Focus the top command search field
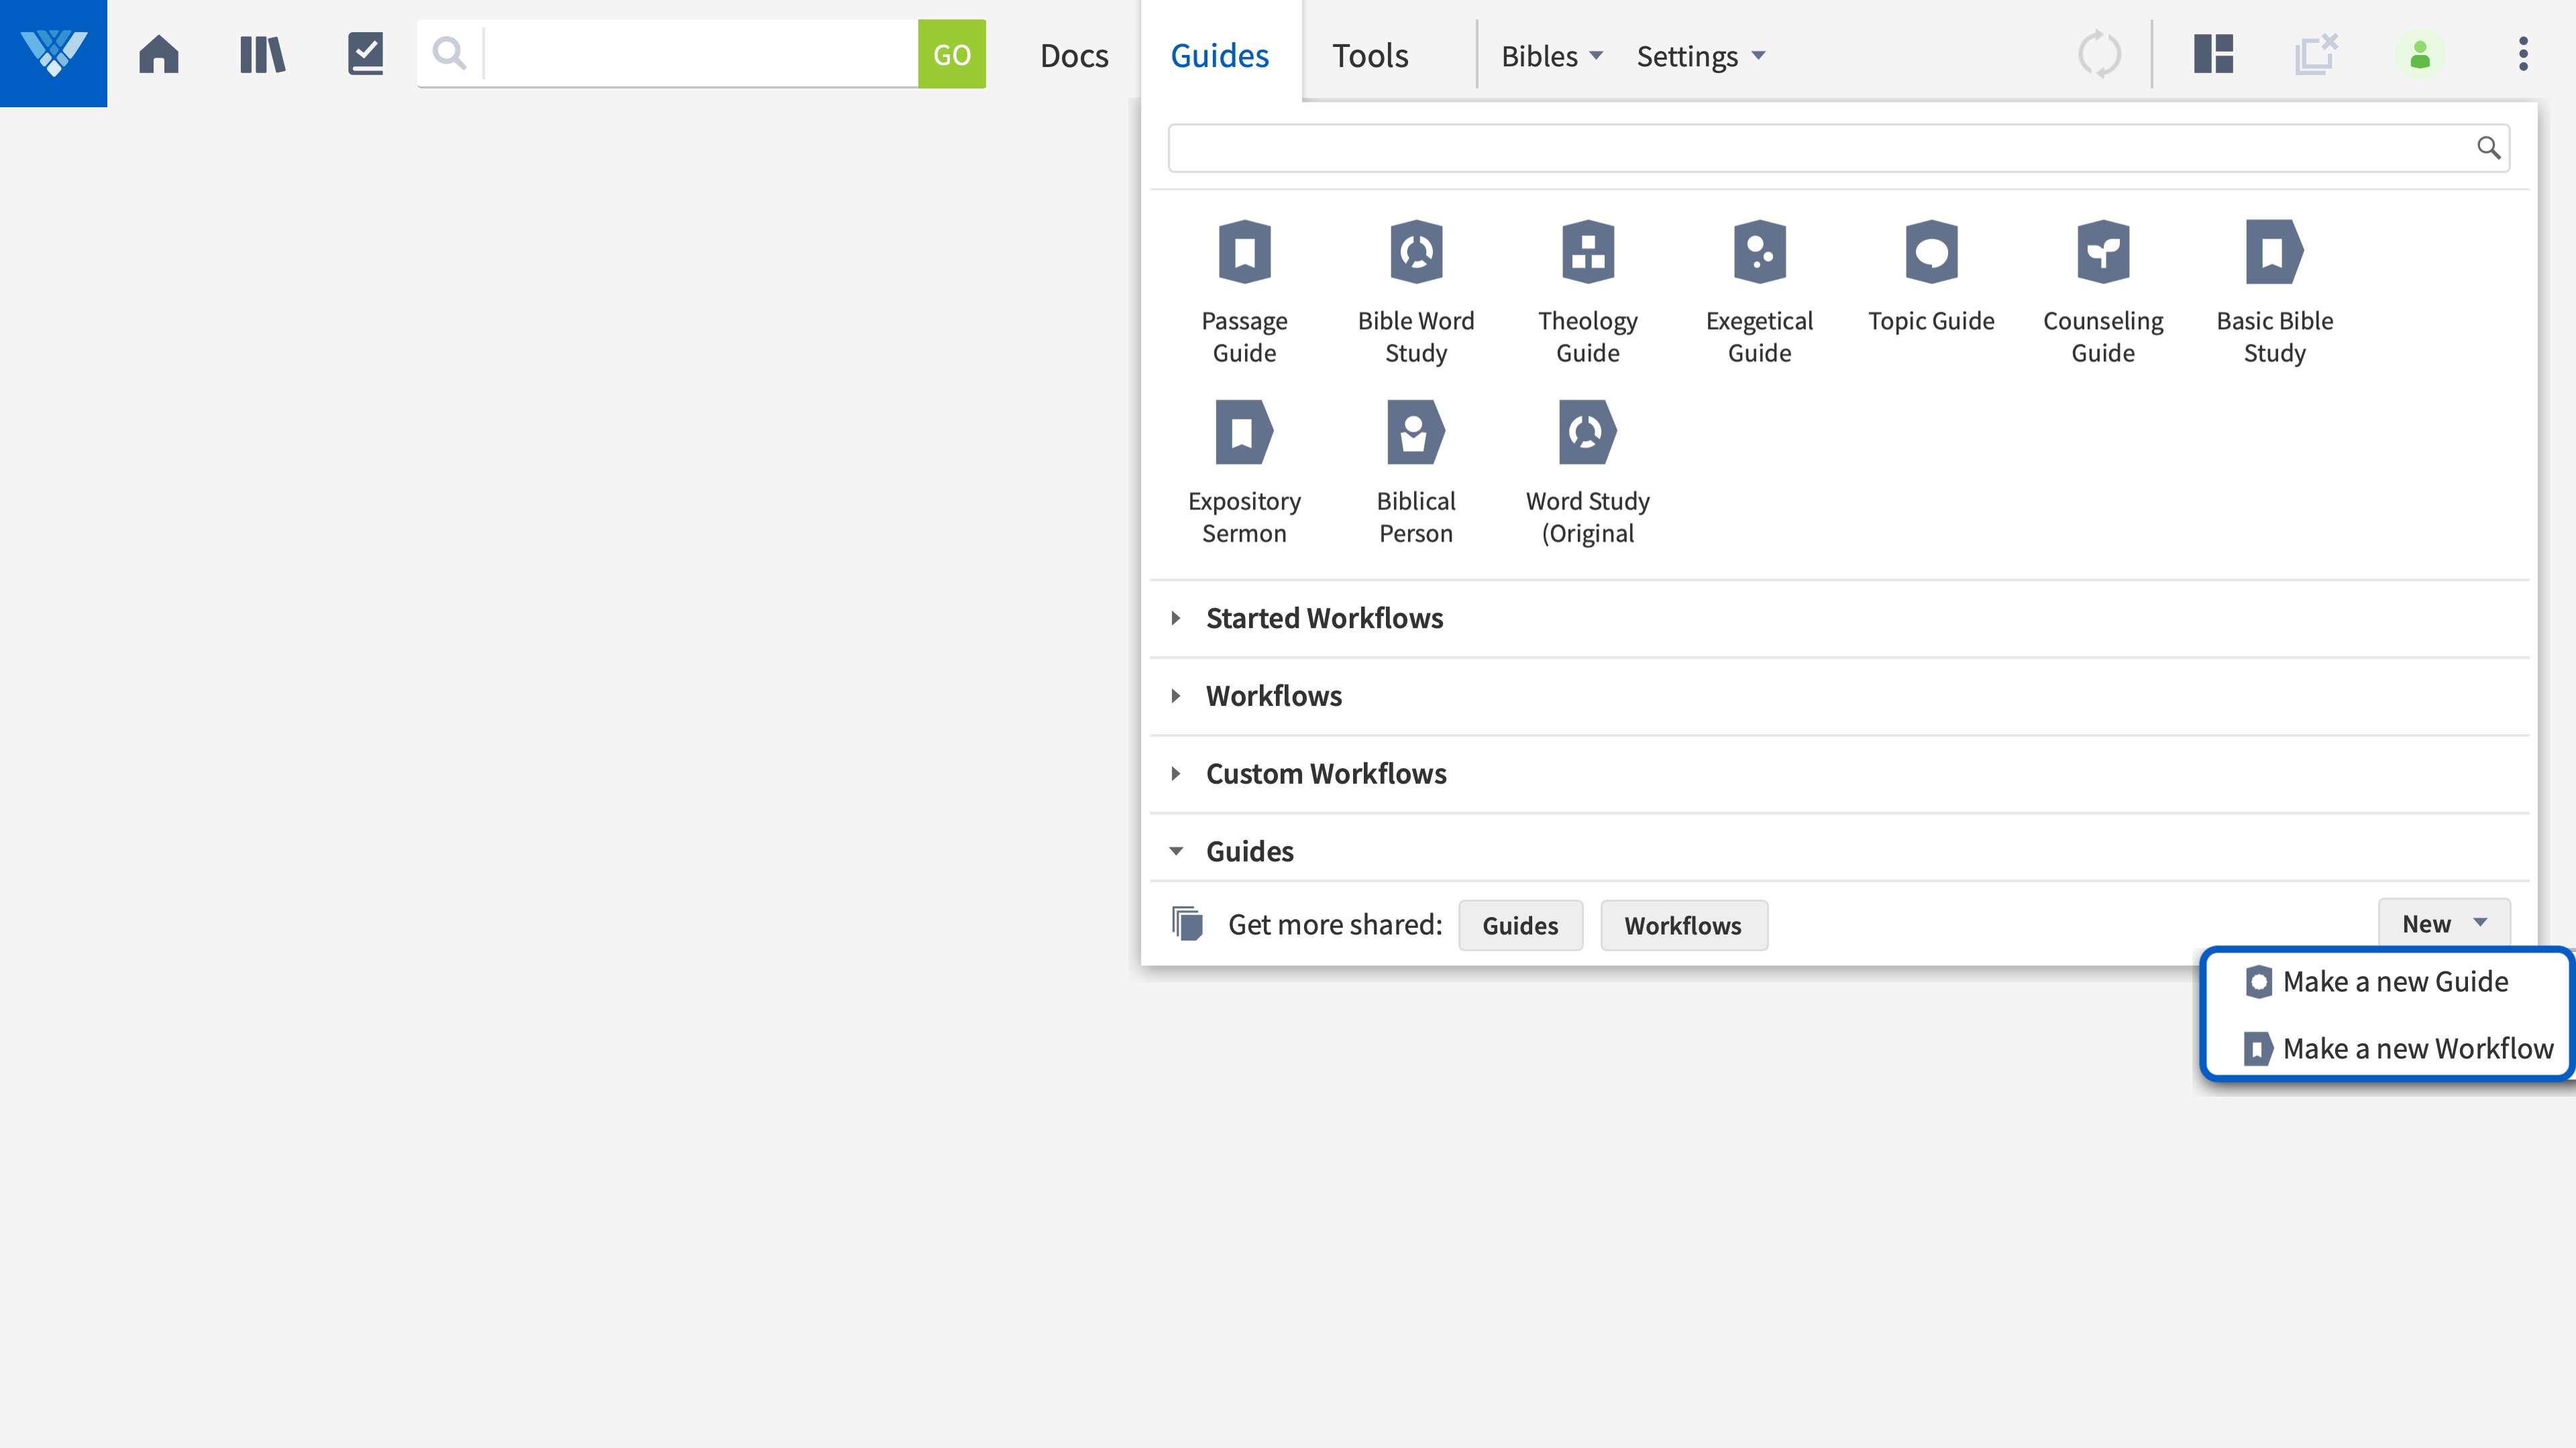This screenshot has width=2576, height=1448. click(700, 54)
